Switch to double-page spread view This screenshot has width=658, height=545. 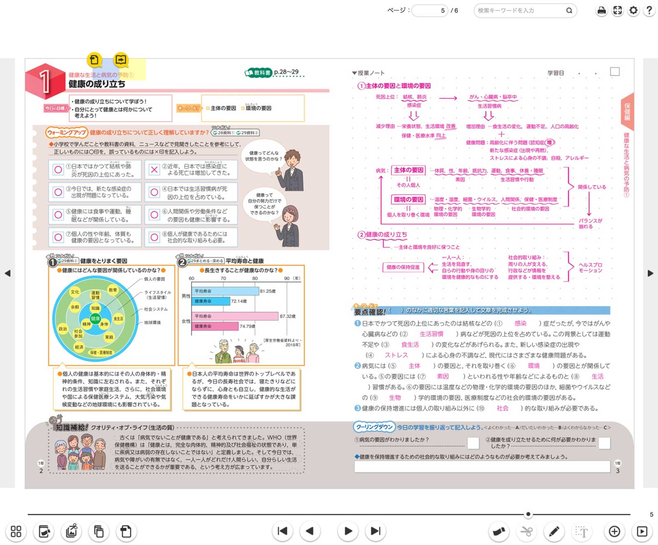pos(99,531)
